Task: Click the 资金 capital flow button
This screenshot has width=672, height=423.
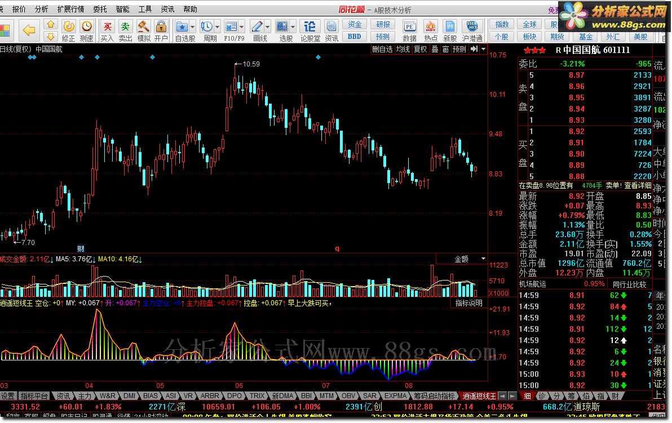Action: tap(355, 24)
